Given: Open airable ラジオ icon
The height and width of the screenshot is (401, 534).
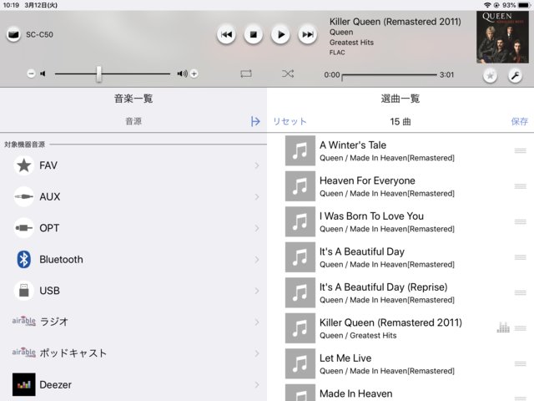Looking at the screenshot, I should 24,321.
